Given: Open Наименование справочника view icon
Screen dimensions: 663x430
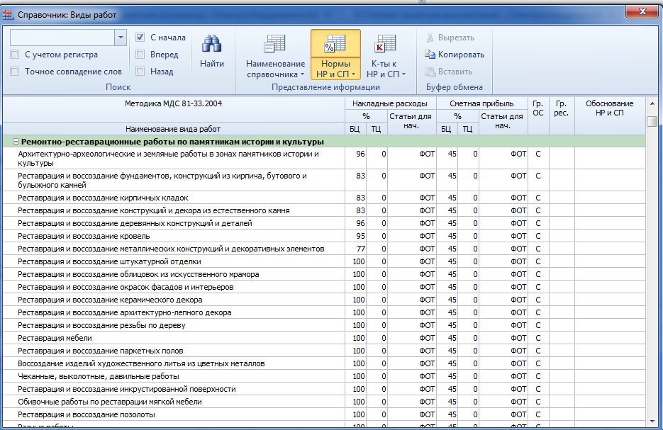Looking at the screenshot, I should (x=274, y=45).
